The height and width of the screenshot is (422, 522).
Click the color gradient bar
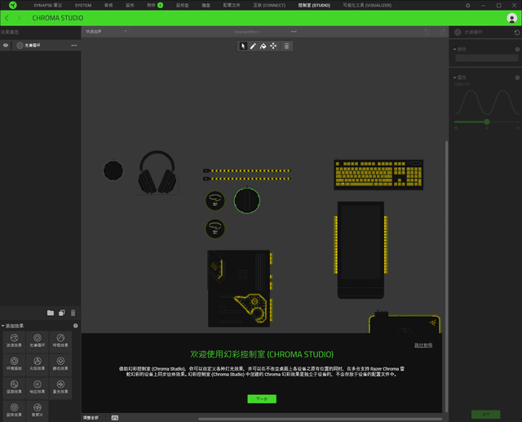point(486,58)
